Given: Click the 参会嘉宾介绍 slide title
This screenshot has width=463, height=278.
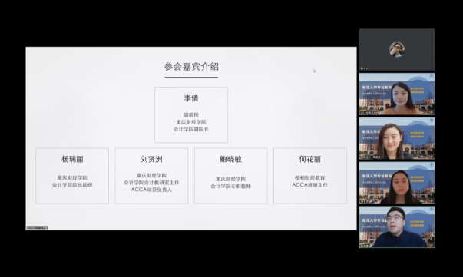Looking at the screenshot, I should pos(191,67).
